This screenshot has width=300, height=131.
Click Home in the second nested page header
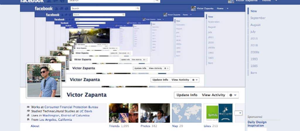pyautogui.click(x=185, y=15)
